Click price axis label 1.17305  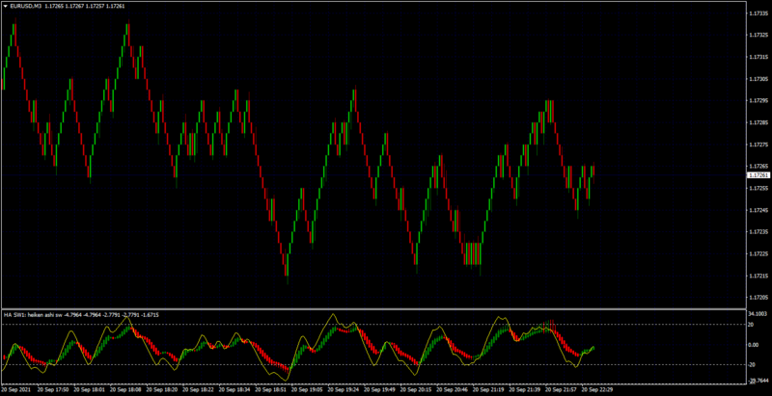(758, 79)
